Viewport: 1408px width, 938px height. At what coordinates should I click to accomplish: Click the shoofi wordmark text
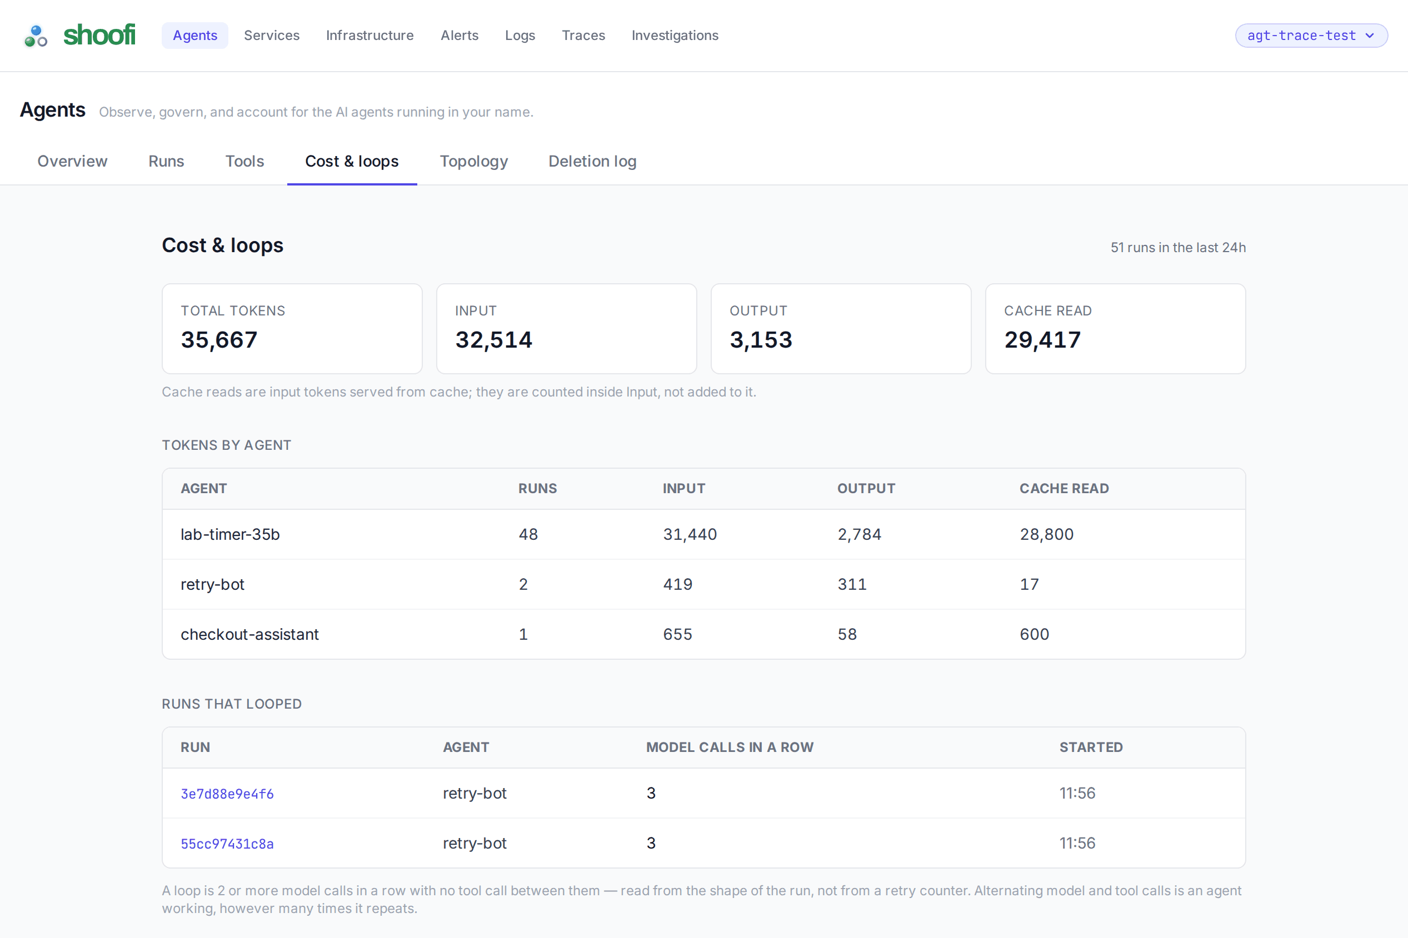[99, 36]
